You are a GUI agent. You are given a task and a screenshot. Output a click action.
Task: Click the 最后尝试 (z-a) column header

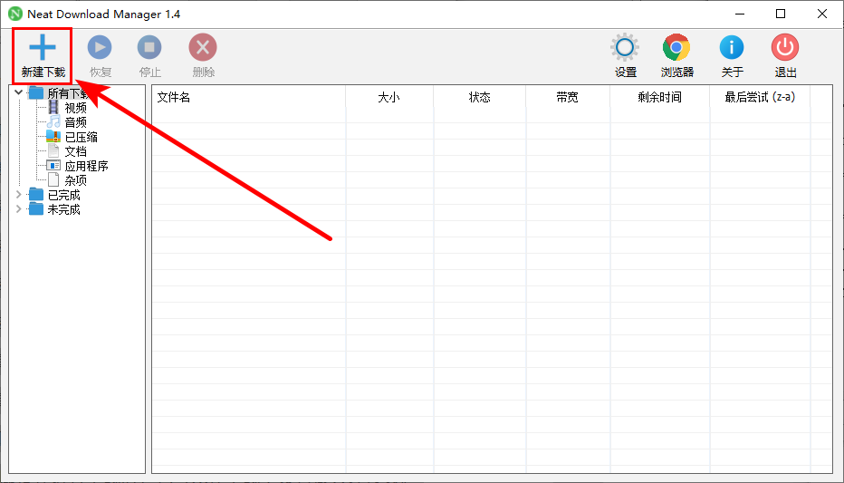point(760,97)
